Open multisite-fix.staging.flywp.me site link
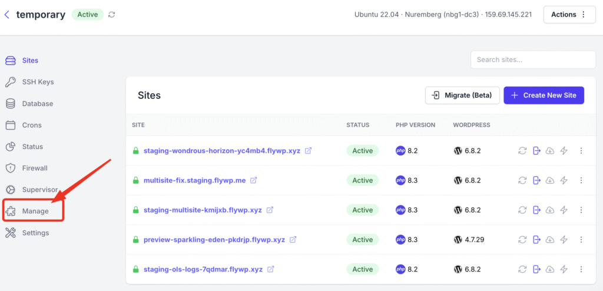Viewport: 603px width, 291px height. coord(194,180)
